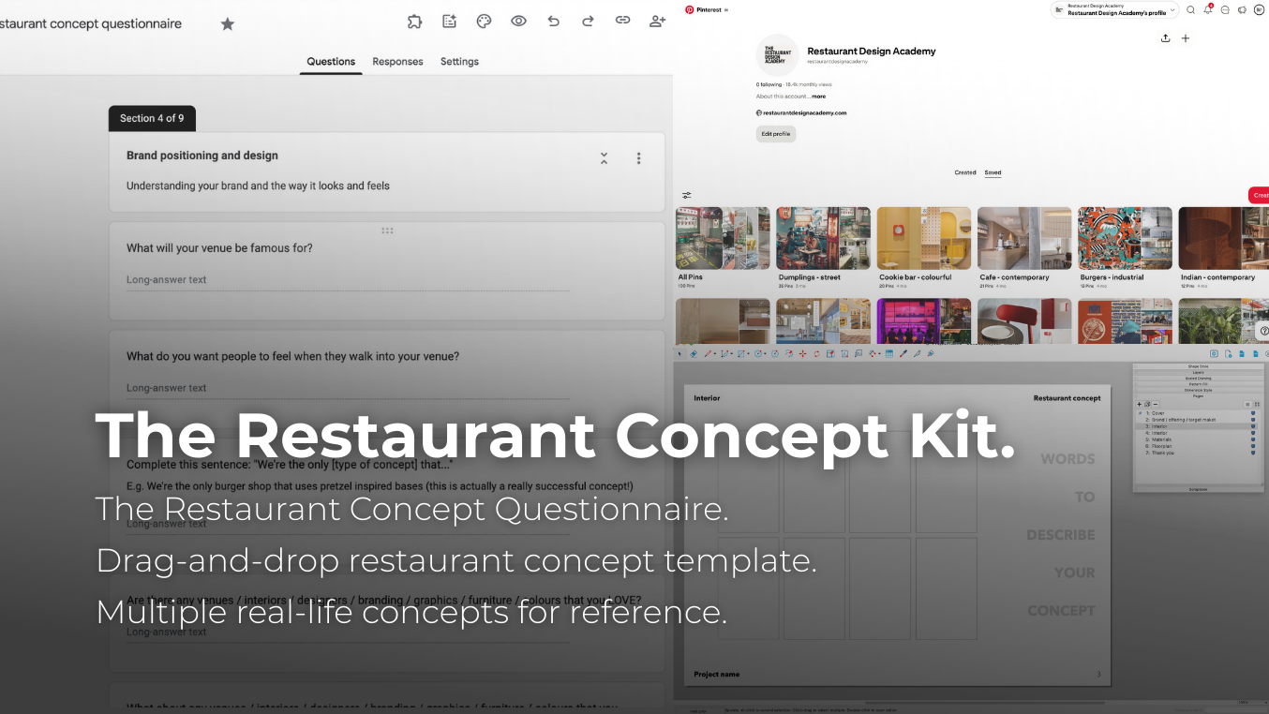Image resolution: width=1269 pixels, height=714 pixels.
Task: Click the plus icon on the Pinterest profile
Action: click(x=1186, y=38)
